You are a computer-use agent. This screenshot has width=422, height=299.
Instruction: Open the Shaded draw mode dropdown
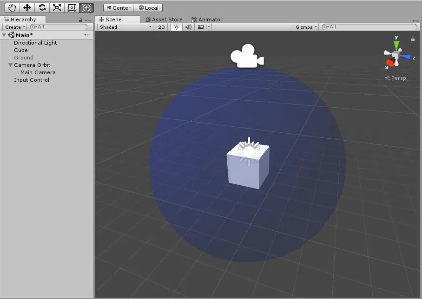click(x=125, y=27)
